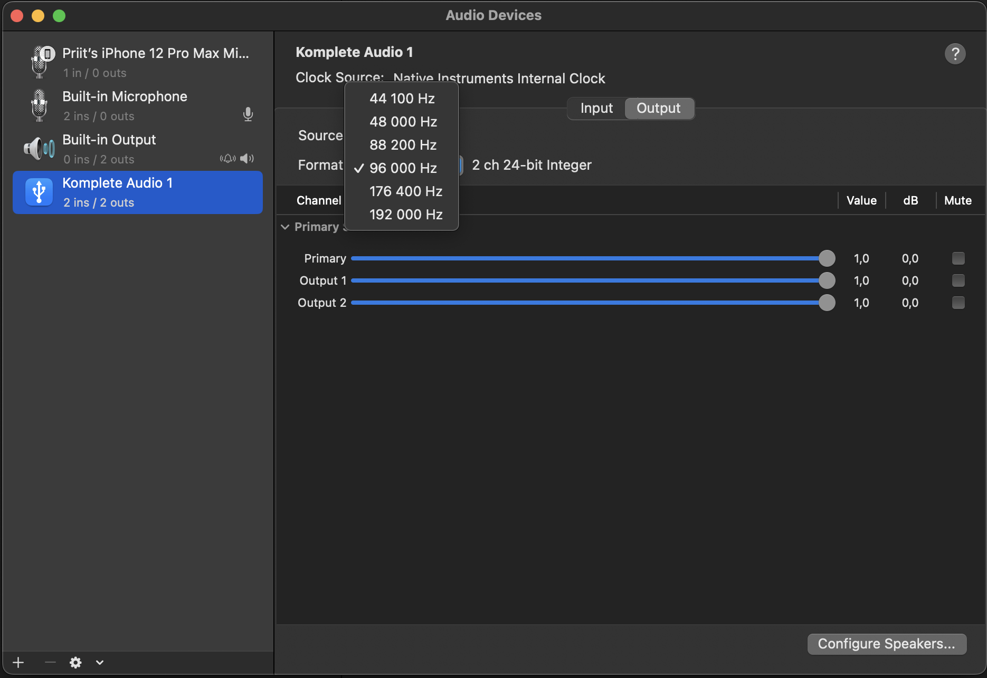Image resolution: width=987 pixels, height=678 pixels.
Task: Click the default output speaker indicator icon
Action: click(x=247, y=159)
